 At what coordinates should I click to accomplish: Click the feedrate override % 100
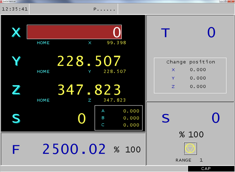click(x=127, y=150)
